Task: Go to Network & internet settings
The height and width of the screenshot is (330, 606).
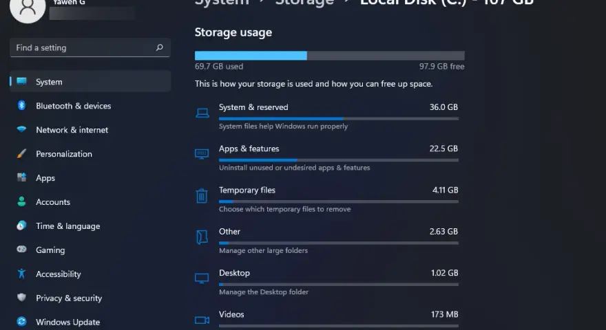Action: pos(90,130)
